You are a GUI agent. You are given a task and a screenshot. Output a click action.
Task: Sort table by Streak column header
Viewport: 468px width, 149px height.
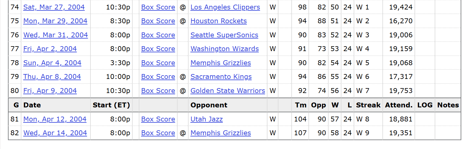coord(368,105)
